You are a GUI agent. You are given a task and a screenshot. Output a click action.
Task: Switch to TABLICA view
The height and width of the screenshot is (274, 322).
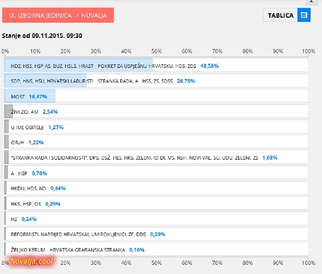click(280, 15)
